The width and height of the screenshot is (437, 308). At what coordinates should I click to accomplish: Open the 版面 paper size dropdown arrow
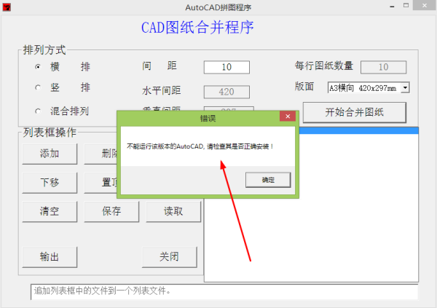click(x=405, y=88)
